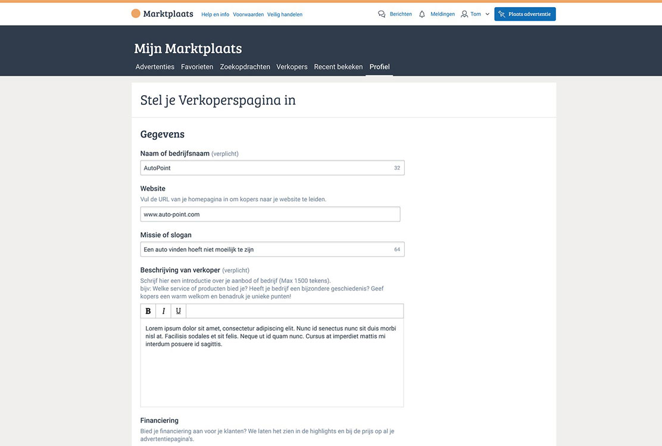This screenshot has width=662, height=446.
Task: Open the Veilig handelen link
Action: pos(285,14)
